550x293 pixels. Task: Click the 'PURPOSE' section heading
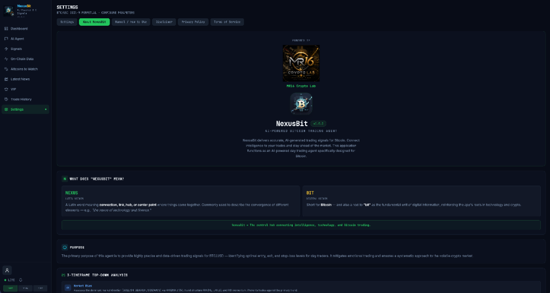coord(77,247)
